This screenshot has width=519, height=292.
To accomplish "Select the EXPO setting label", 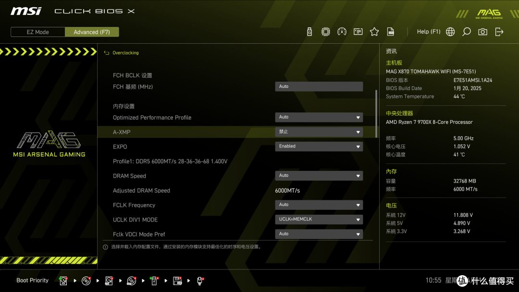I will (120, 146).
